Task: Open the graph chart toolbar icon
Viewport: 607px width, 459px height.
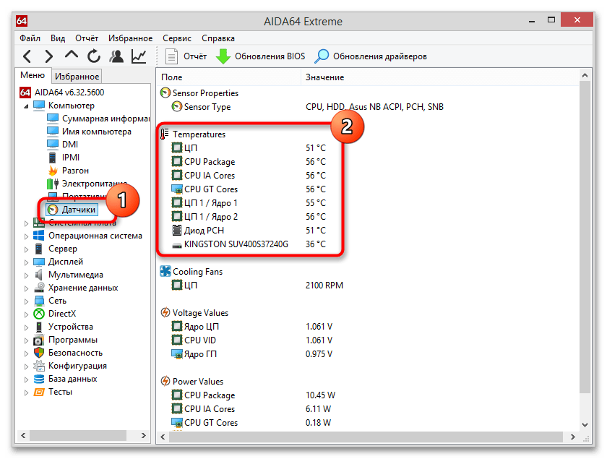Action: [139, 56]
